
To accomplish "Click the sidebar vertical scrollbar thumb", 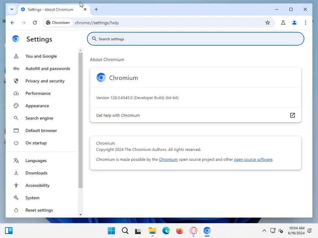I will click(80, 120).
